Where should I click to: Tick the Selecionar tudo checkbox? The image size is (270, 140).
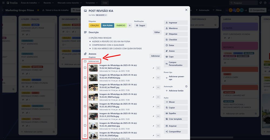click(x=85, y=61)
